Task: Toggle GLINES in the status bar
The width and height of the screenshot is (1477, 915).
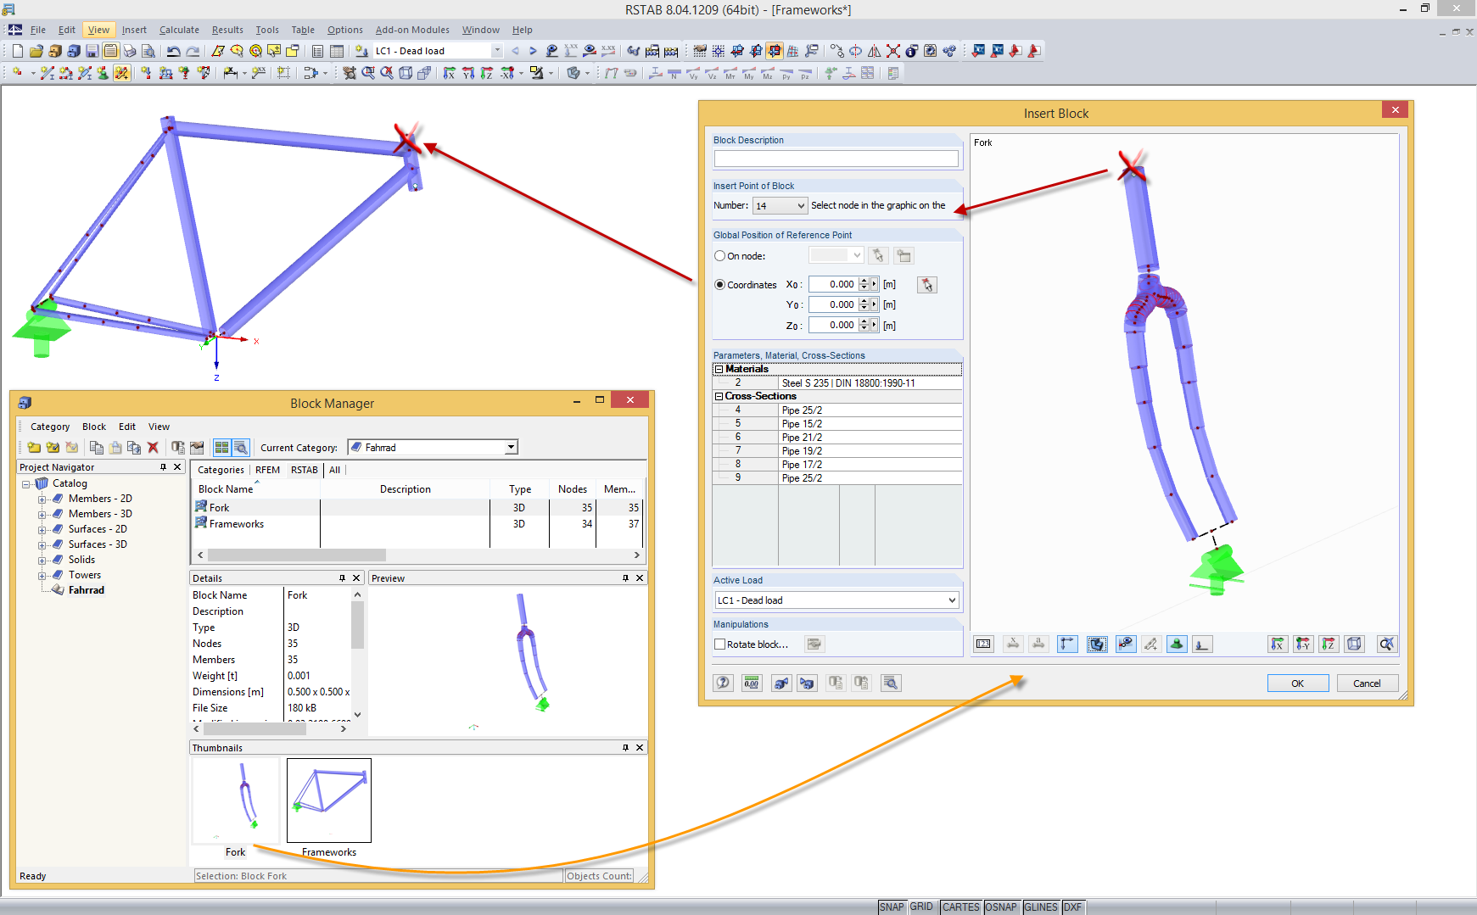Action: [1041, 907]
